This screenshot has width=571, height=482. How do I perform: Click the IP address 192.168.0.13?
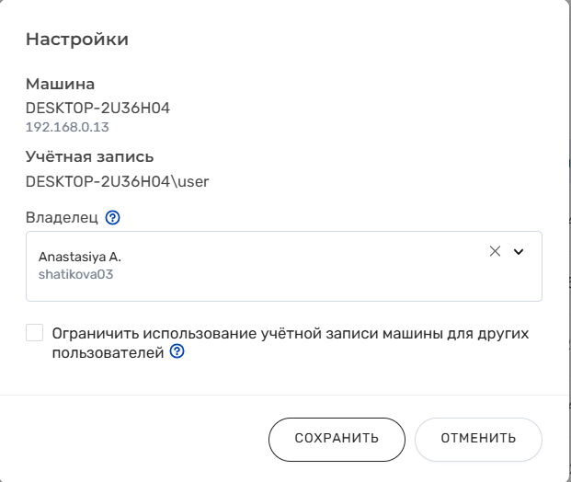(x=67, y=127)
